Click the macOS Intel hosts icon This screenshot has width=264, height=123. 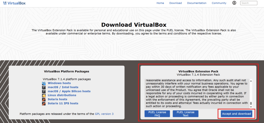click(x=44, y=87)
